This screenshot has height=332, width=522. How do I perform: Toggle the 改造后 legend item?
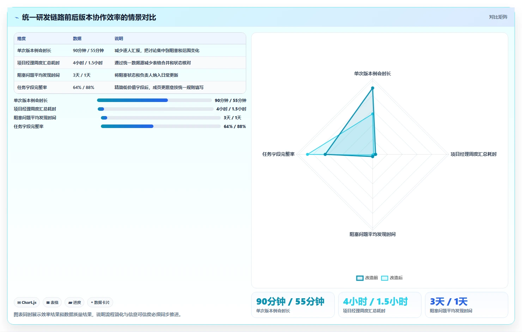coord(392,278)
